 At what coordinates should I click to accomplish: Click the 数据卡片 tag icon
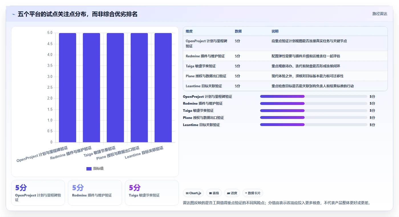coord(246,193)
